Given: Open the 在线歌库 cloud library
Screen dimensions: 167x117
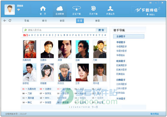Looking at the screenshot, I should click(x=60, y=10).
